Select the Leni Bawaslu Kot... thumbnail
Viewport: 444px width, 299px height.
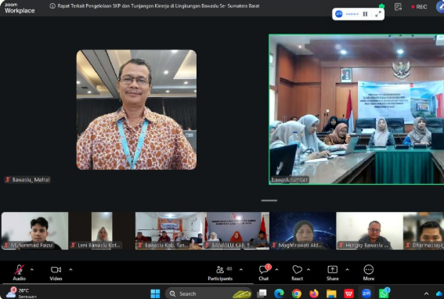point(102,231)
